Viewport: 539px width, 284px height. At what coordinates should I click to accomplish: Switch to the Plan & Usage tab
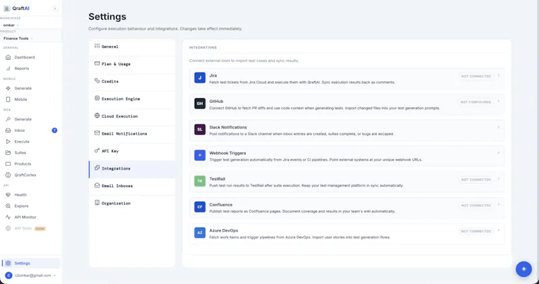click(x=132, y=64)
